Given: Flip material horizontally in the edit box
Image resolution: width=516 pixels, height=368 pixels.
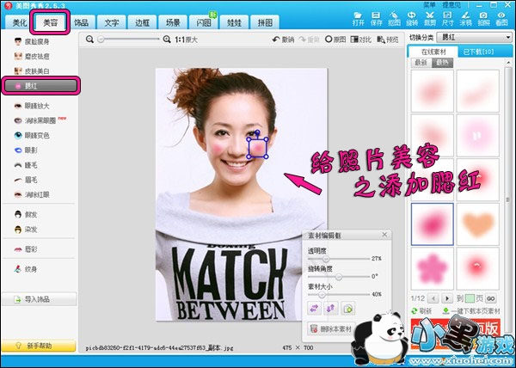Looking at the screenshot, I should click(315, 309).
